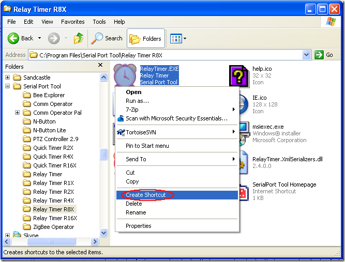Click the folder tree vertical scroll thumb

click(103, 155)
